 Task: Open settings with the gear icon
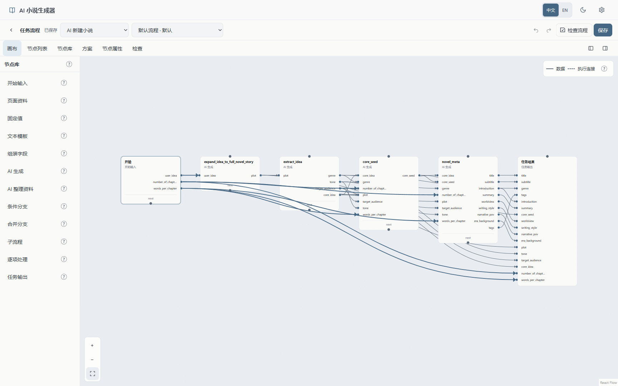tap(602, 10)
